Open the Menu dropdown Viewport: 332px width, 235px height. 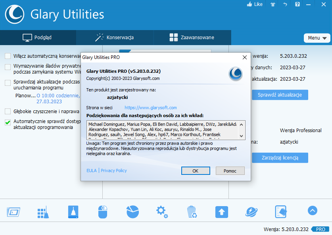click(x=317, y=38)
